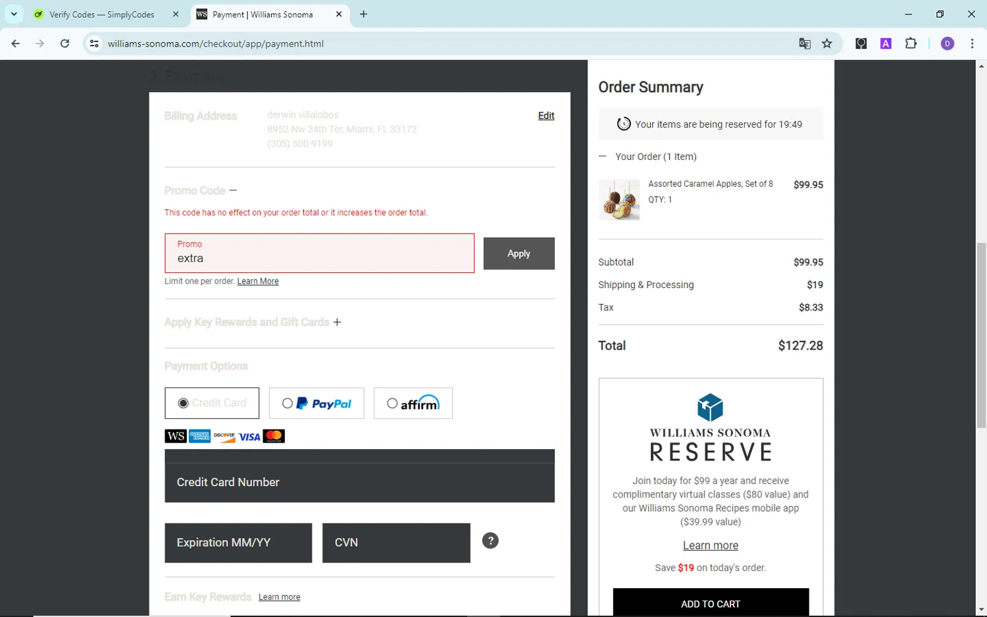The height and width of the screenshot is (617, 987).
Task: Open Chrome three-dot menu
Action: [x=972, y=43]
